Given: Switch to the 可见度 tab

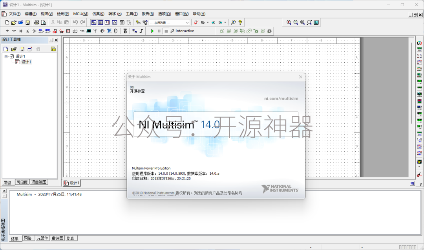Looking at the screenshot, I should pyautogui.click(x=22, y=182).
